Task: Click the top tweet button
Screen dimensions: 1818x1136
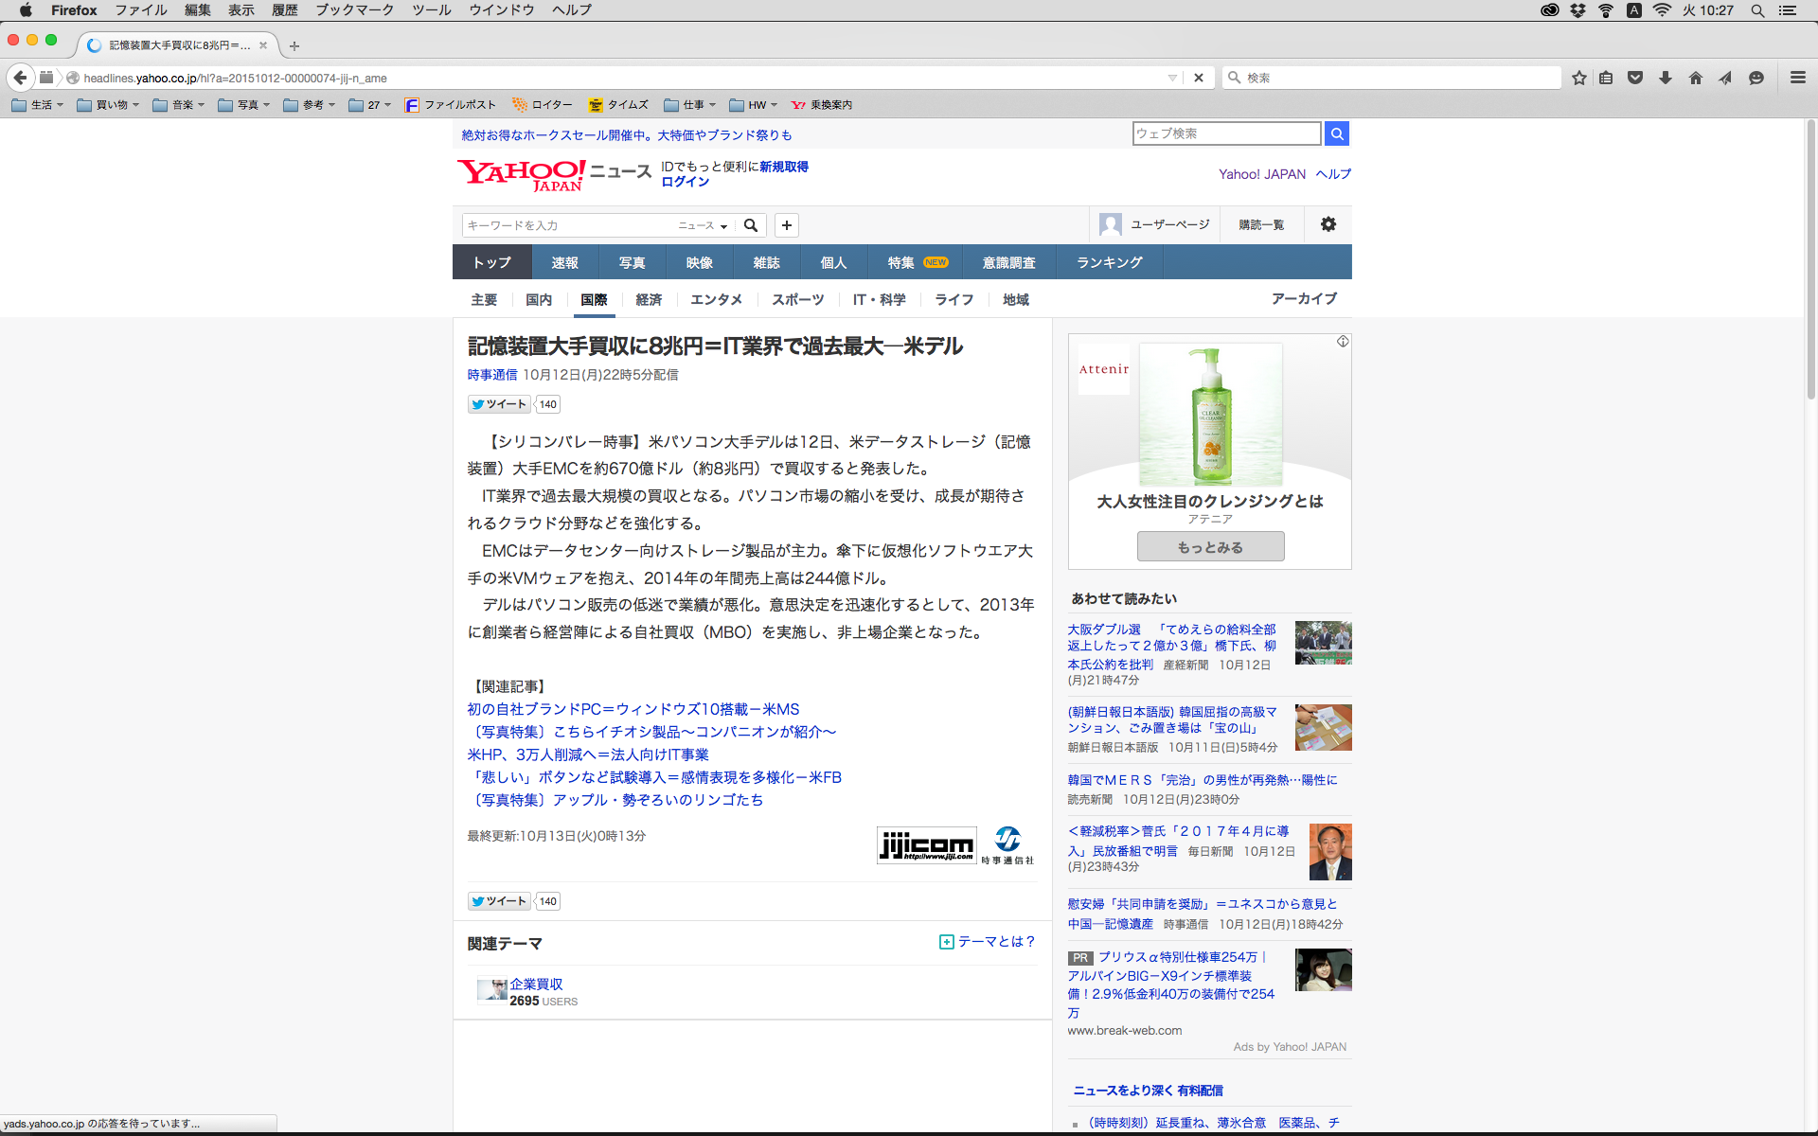Action: point(498,404)
